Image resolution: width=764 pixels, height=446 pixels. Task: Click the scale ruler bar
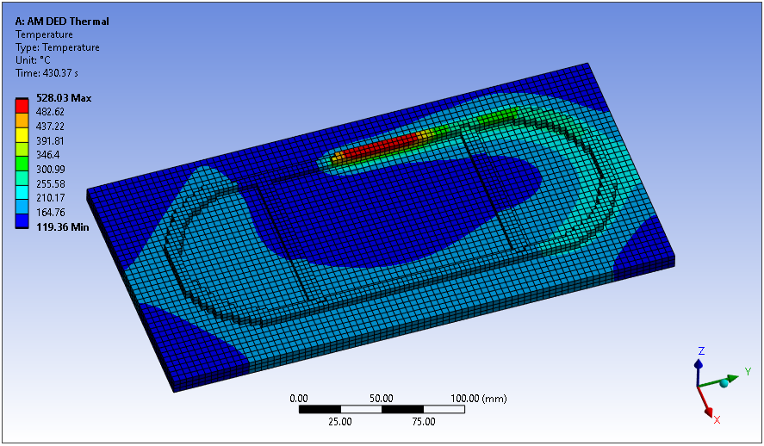click(382, 410)
